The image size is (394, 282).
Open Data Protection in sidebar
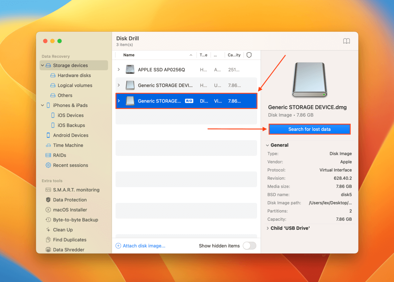70,200
